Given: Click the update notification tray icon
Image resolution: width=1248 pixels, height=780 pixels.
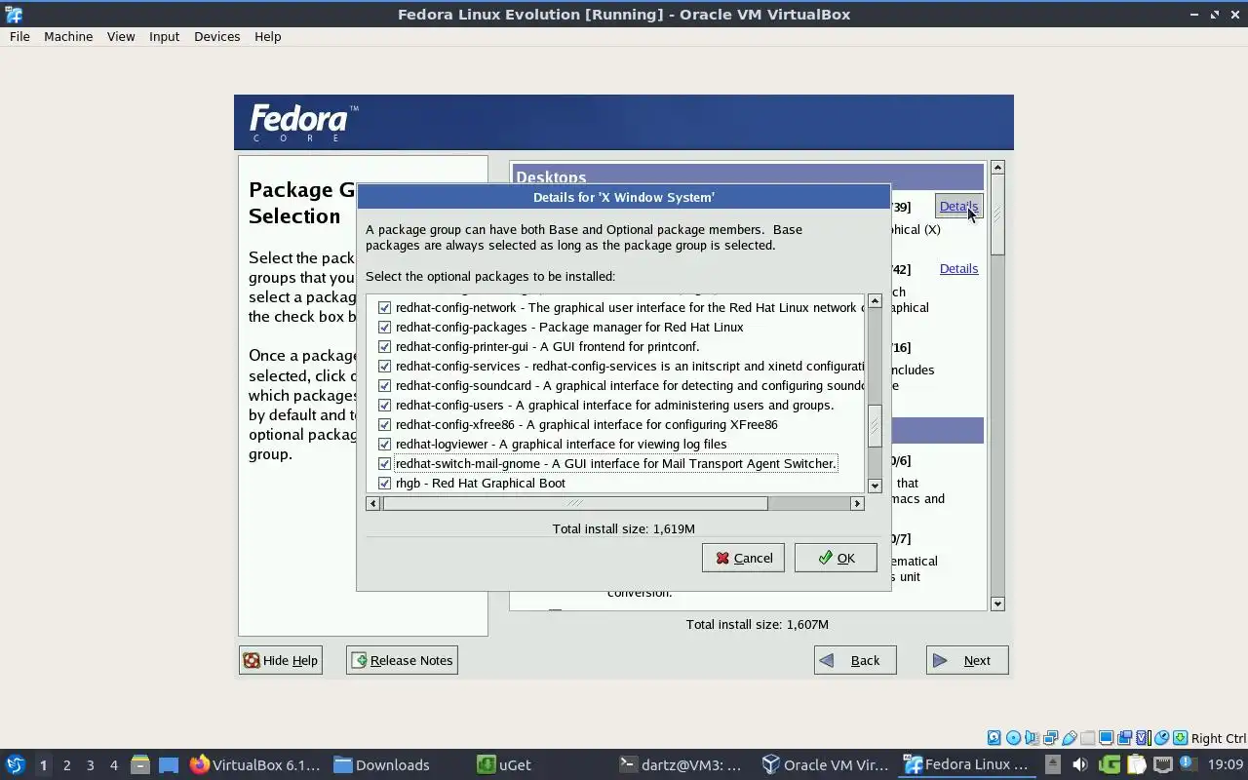Looking at the screenshot, I should point(1189,763).
